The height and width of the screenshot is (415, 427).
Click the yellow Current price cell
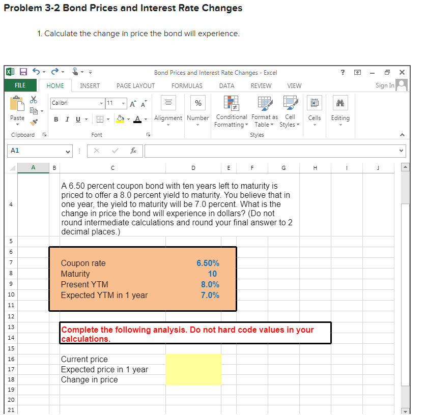(193, 359)
